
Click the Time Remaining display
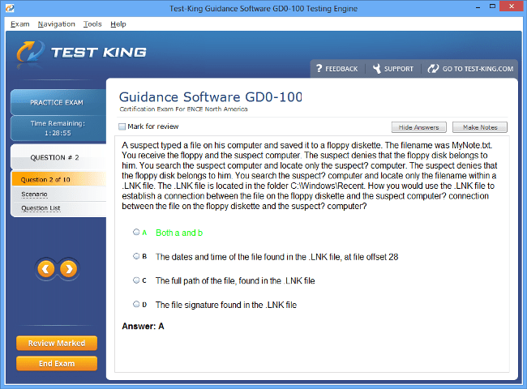[x=58, y=128]
